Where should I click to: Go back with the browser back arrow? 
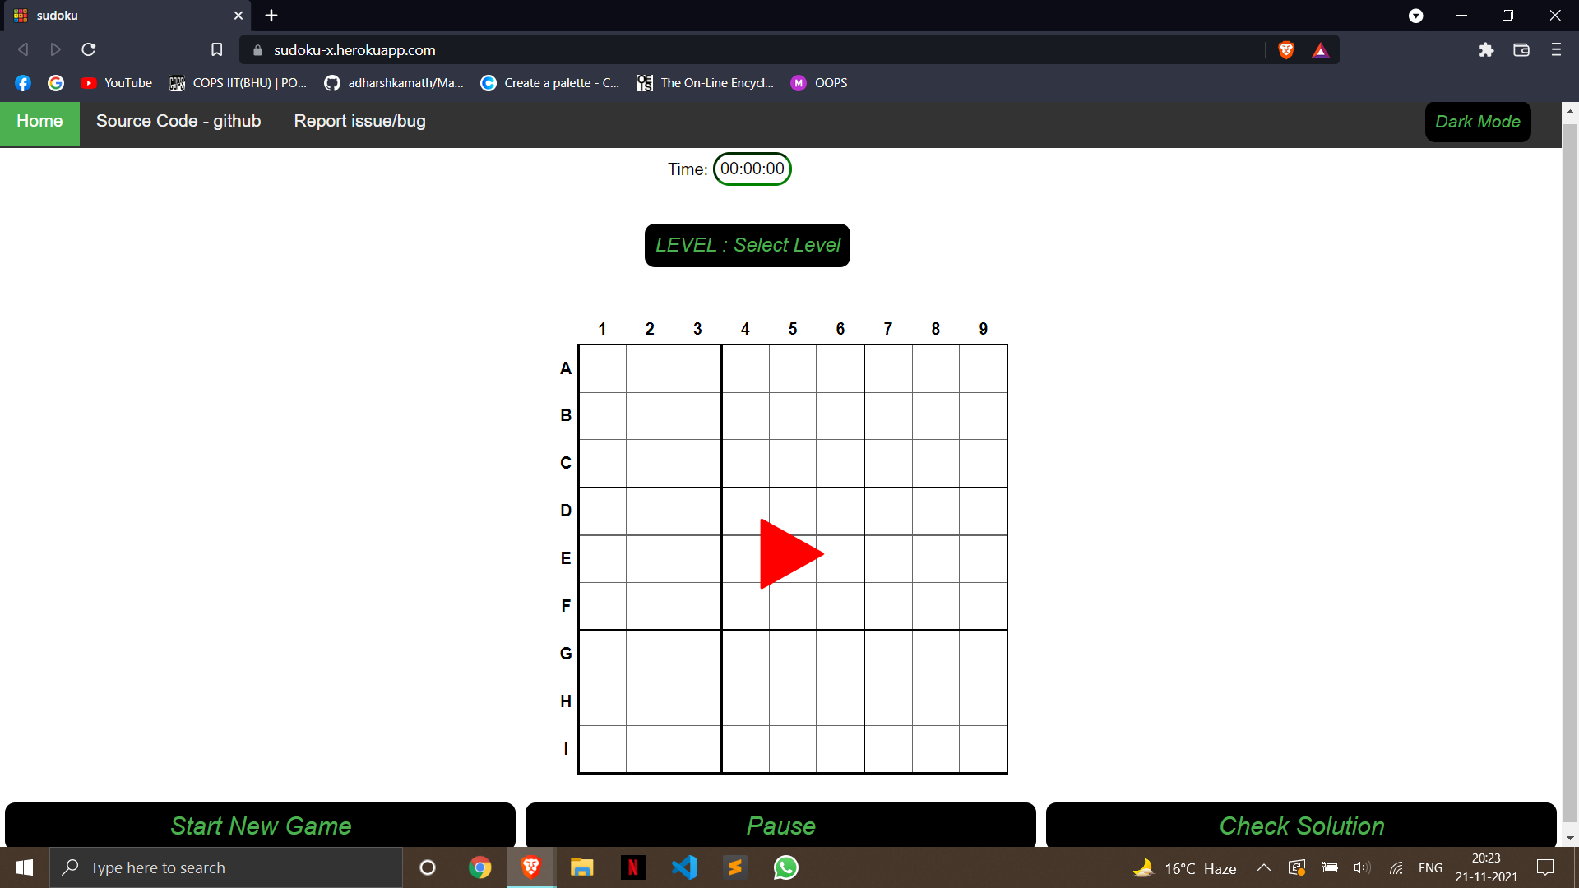tap(23, 50)
